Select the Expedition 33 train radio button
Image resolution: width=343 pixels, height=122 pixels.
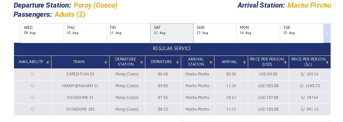32,74
